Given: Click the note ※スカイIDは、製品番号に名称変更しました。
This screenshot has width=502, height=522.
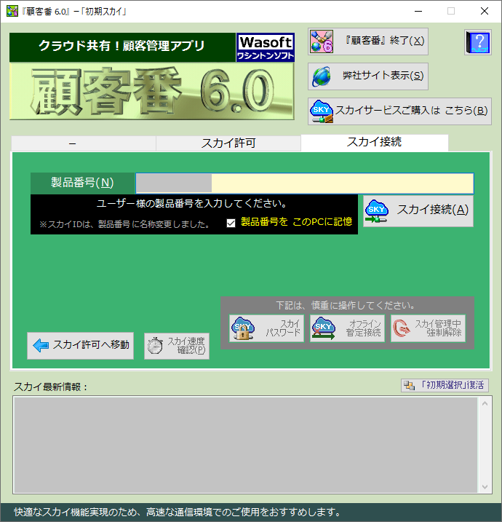Looking at the screenshot, I should pyautogui.click(x=125, y=224).
